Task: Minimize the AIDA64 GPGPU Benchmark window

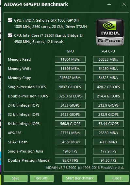Action: point(109,5)
